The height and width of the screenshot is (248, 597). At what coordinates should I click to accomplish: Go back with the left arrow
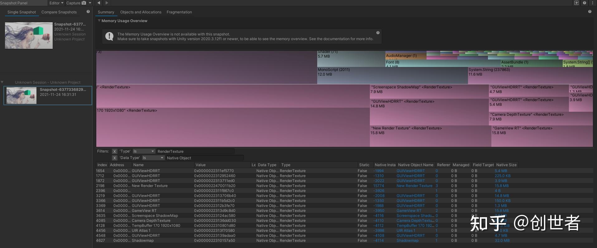point(99,3)
